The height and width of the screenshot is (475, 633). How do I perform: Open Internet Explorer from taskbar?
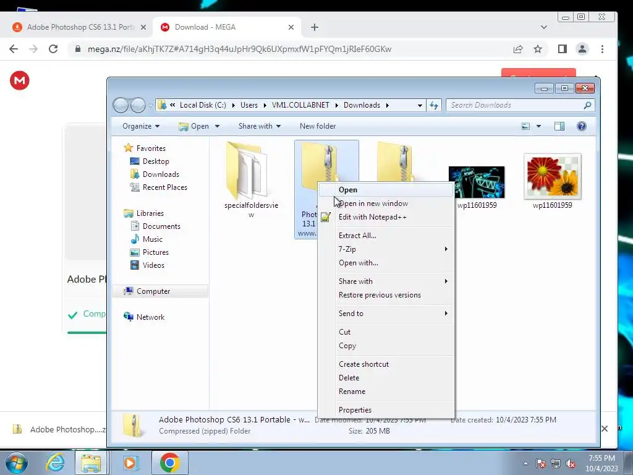click(55, 463)
